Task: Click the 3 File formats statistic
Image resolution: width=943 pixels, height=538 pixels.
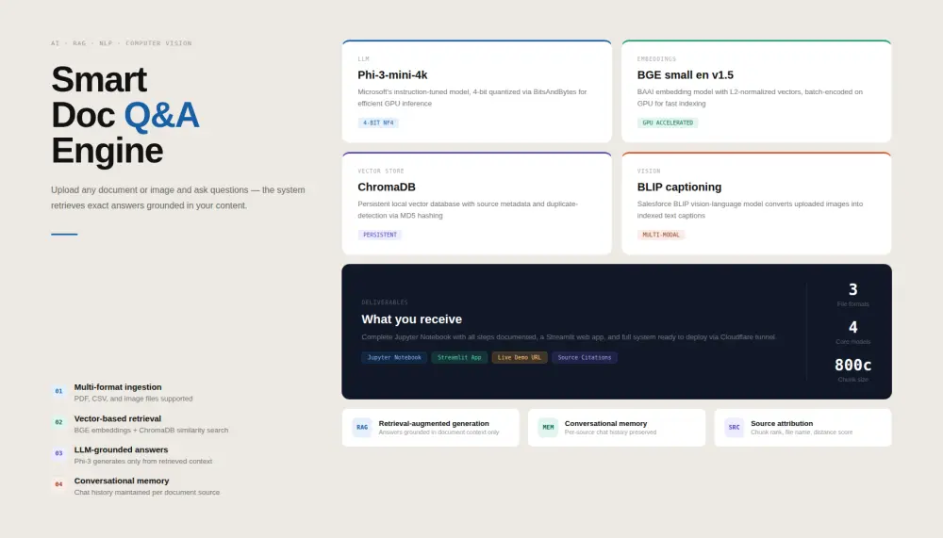Action: (852, 295)
